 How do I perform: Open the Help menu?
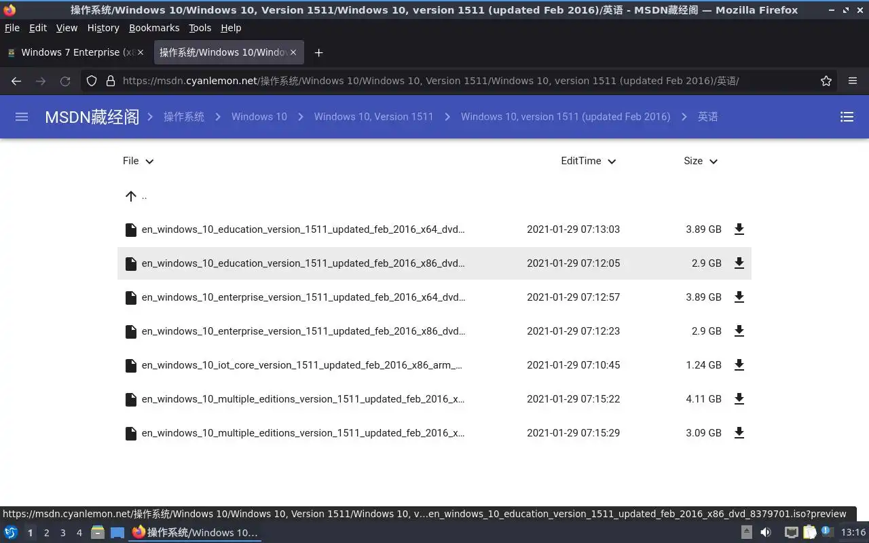(x=231, y=28)
